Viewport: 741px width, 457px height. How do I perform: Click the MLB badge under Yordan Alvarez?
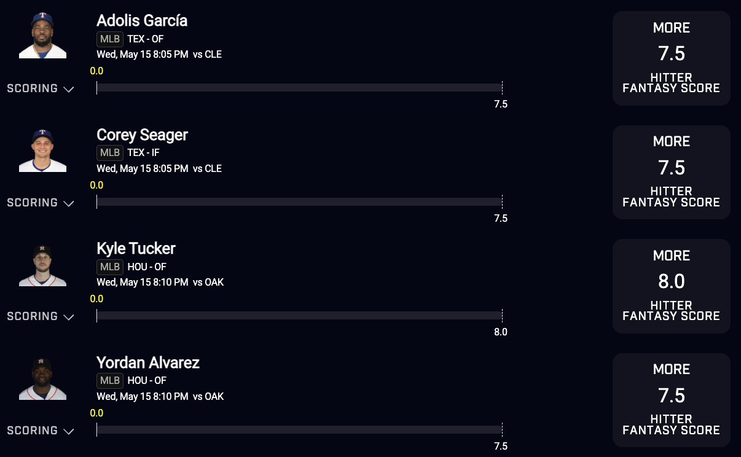110,381
